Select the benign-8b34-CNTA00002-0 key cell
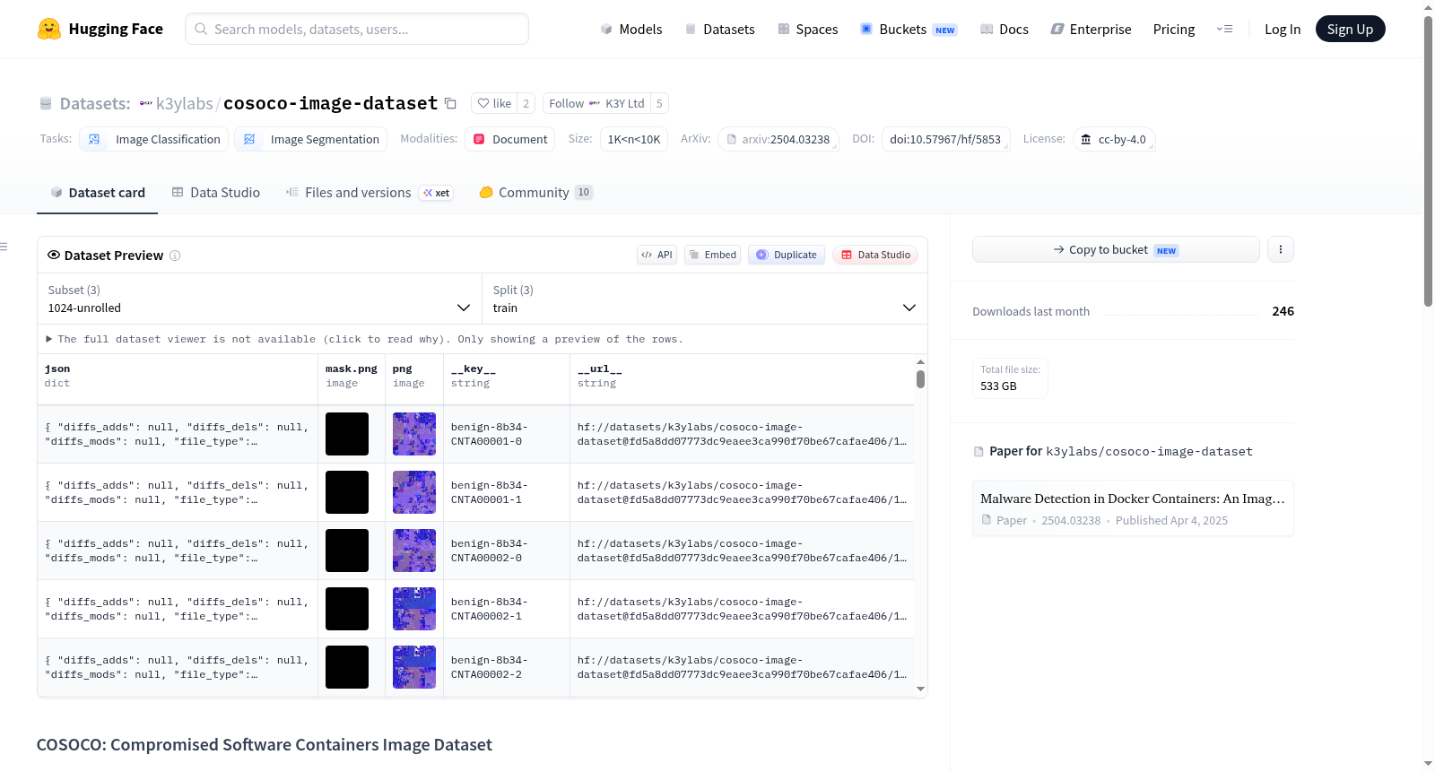 pyautogui.click(x=507, y=551)
